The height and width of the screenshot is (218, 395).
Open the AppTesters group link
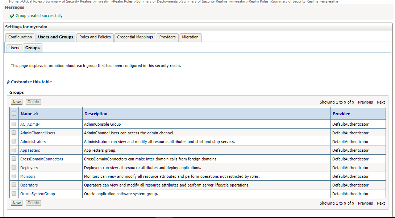click(x=30, y=150)
